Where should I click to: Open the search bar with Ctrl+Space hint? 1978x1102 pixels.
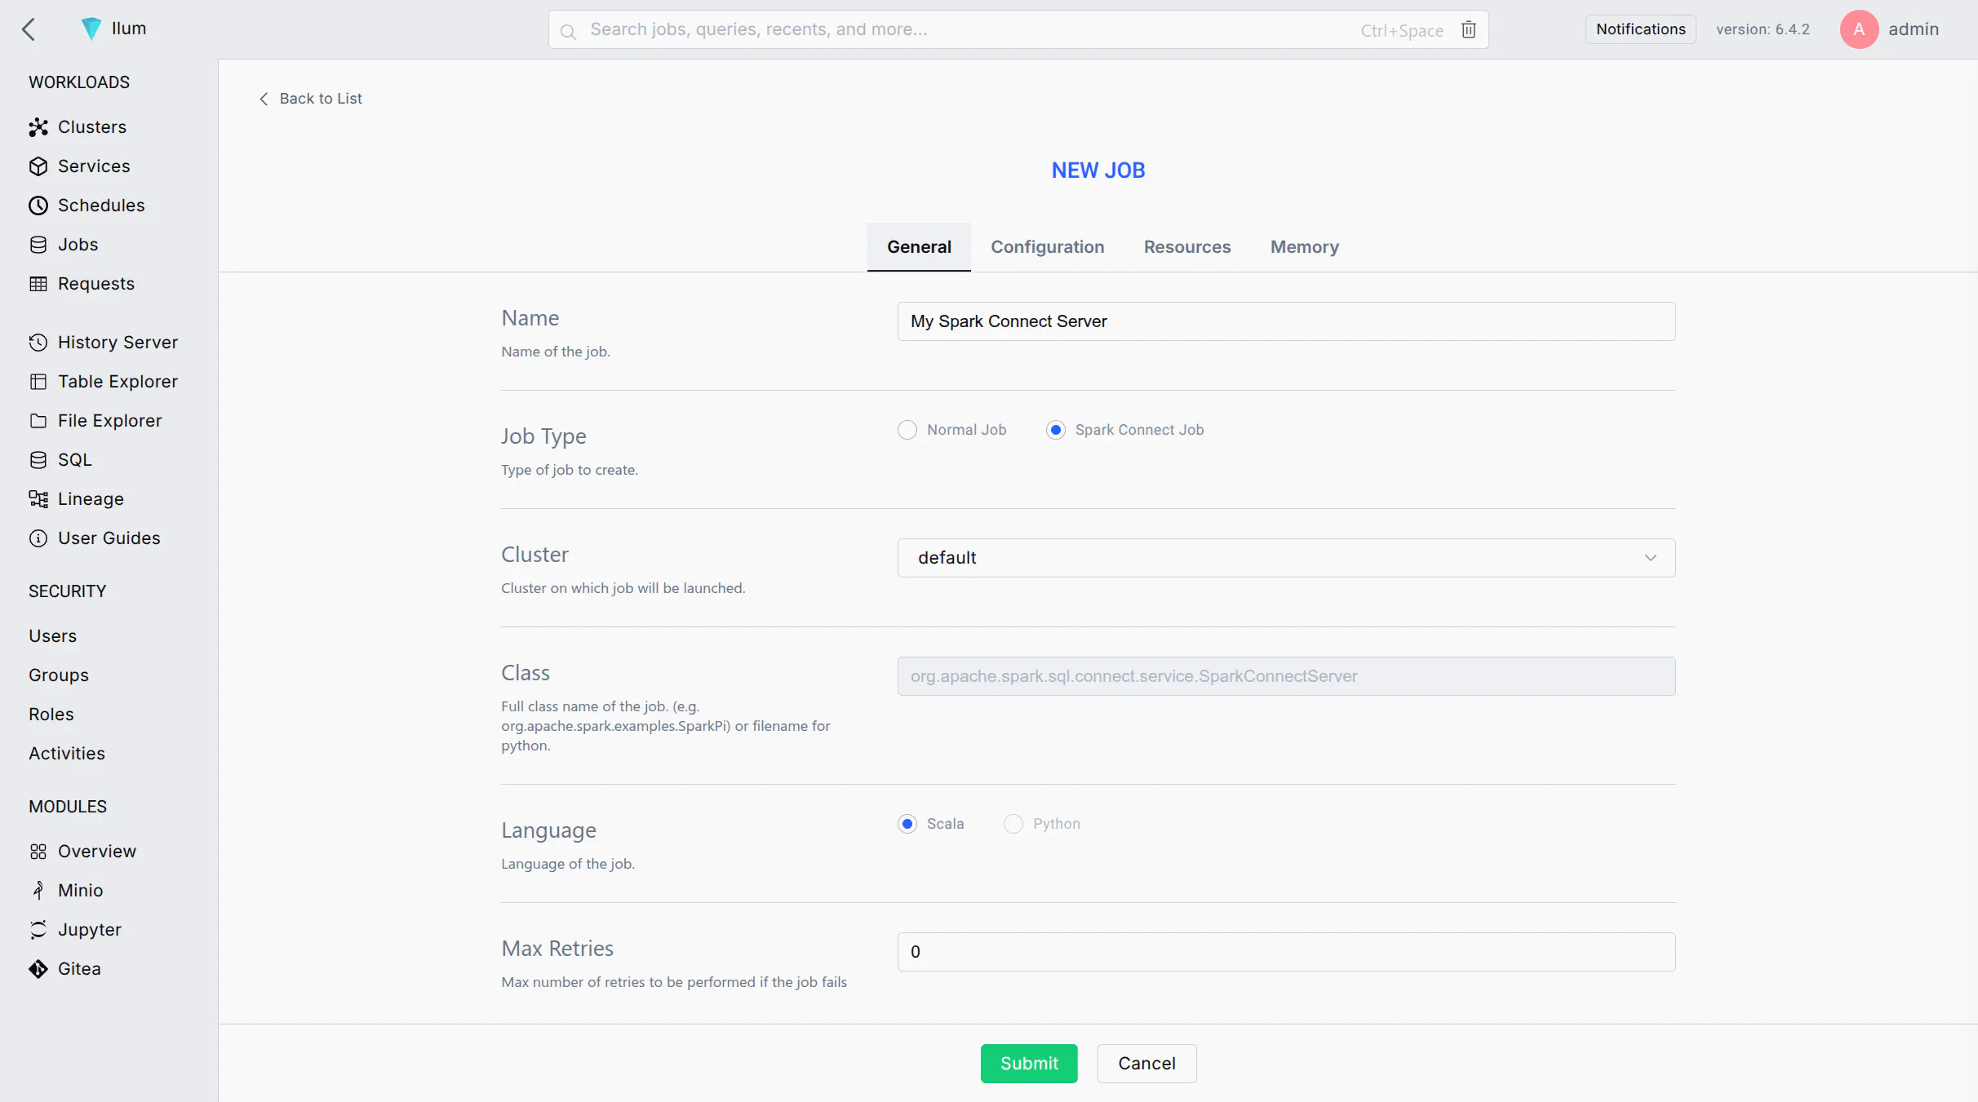938,29
